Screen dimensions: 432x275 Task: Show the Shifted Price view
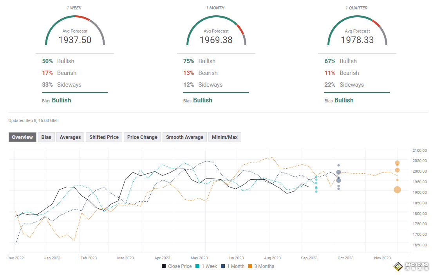[x=104, y=137]
